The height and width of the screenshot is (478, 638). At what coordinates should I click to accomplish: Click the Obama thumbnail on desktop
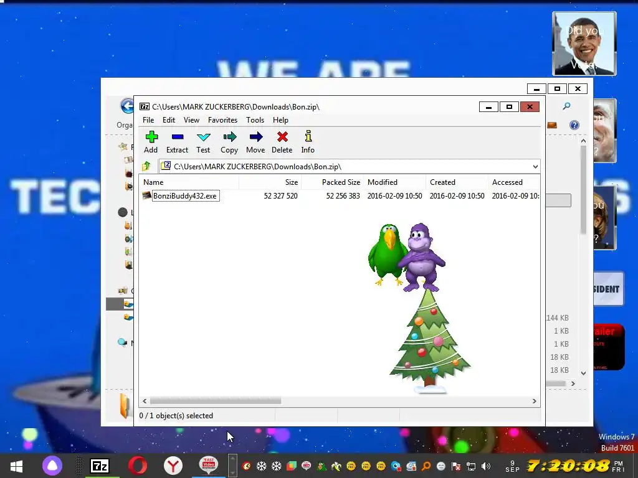click(584, 44)
